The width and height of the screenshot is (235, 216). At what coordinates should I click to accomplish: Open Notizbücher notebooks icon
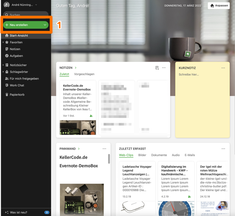coord(7,65)
